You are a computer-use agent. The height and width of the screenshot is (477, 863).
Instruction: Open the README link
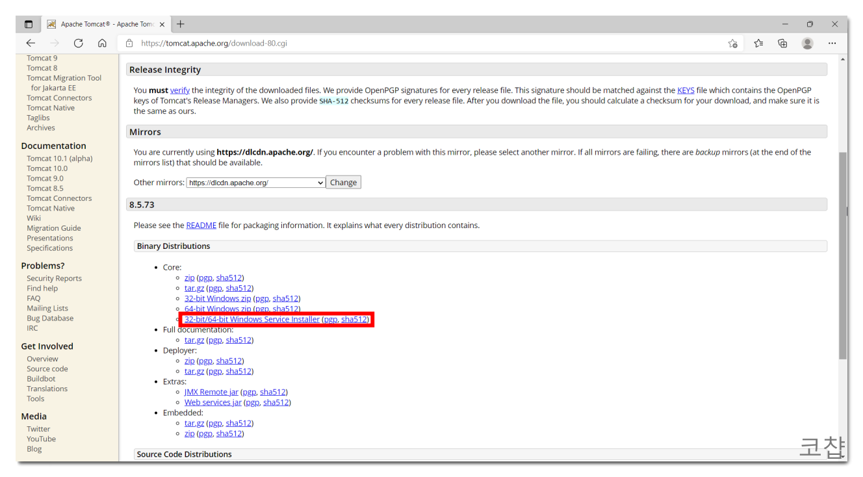point(201,226)
